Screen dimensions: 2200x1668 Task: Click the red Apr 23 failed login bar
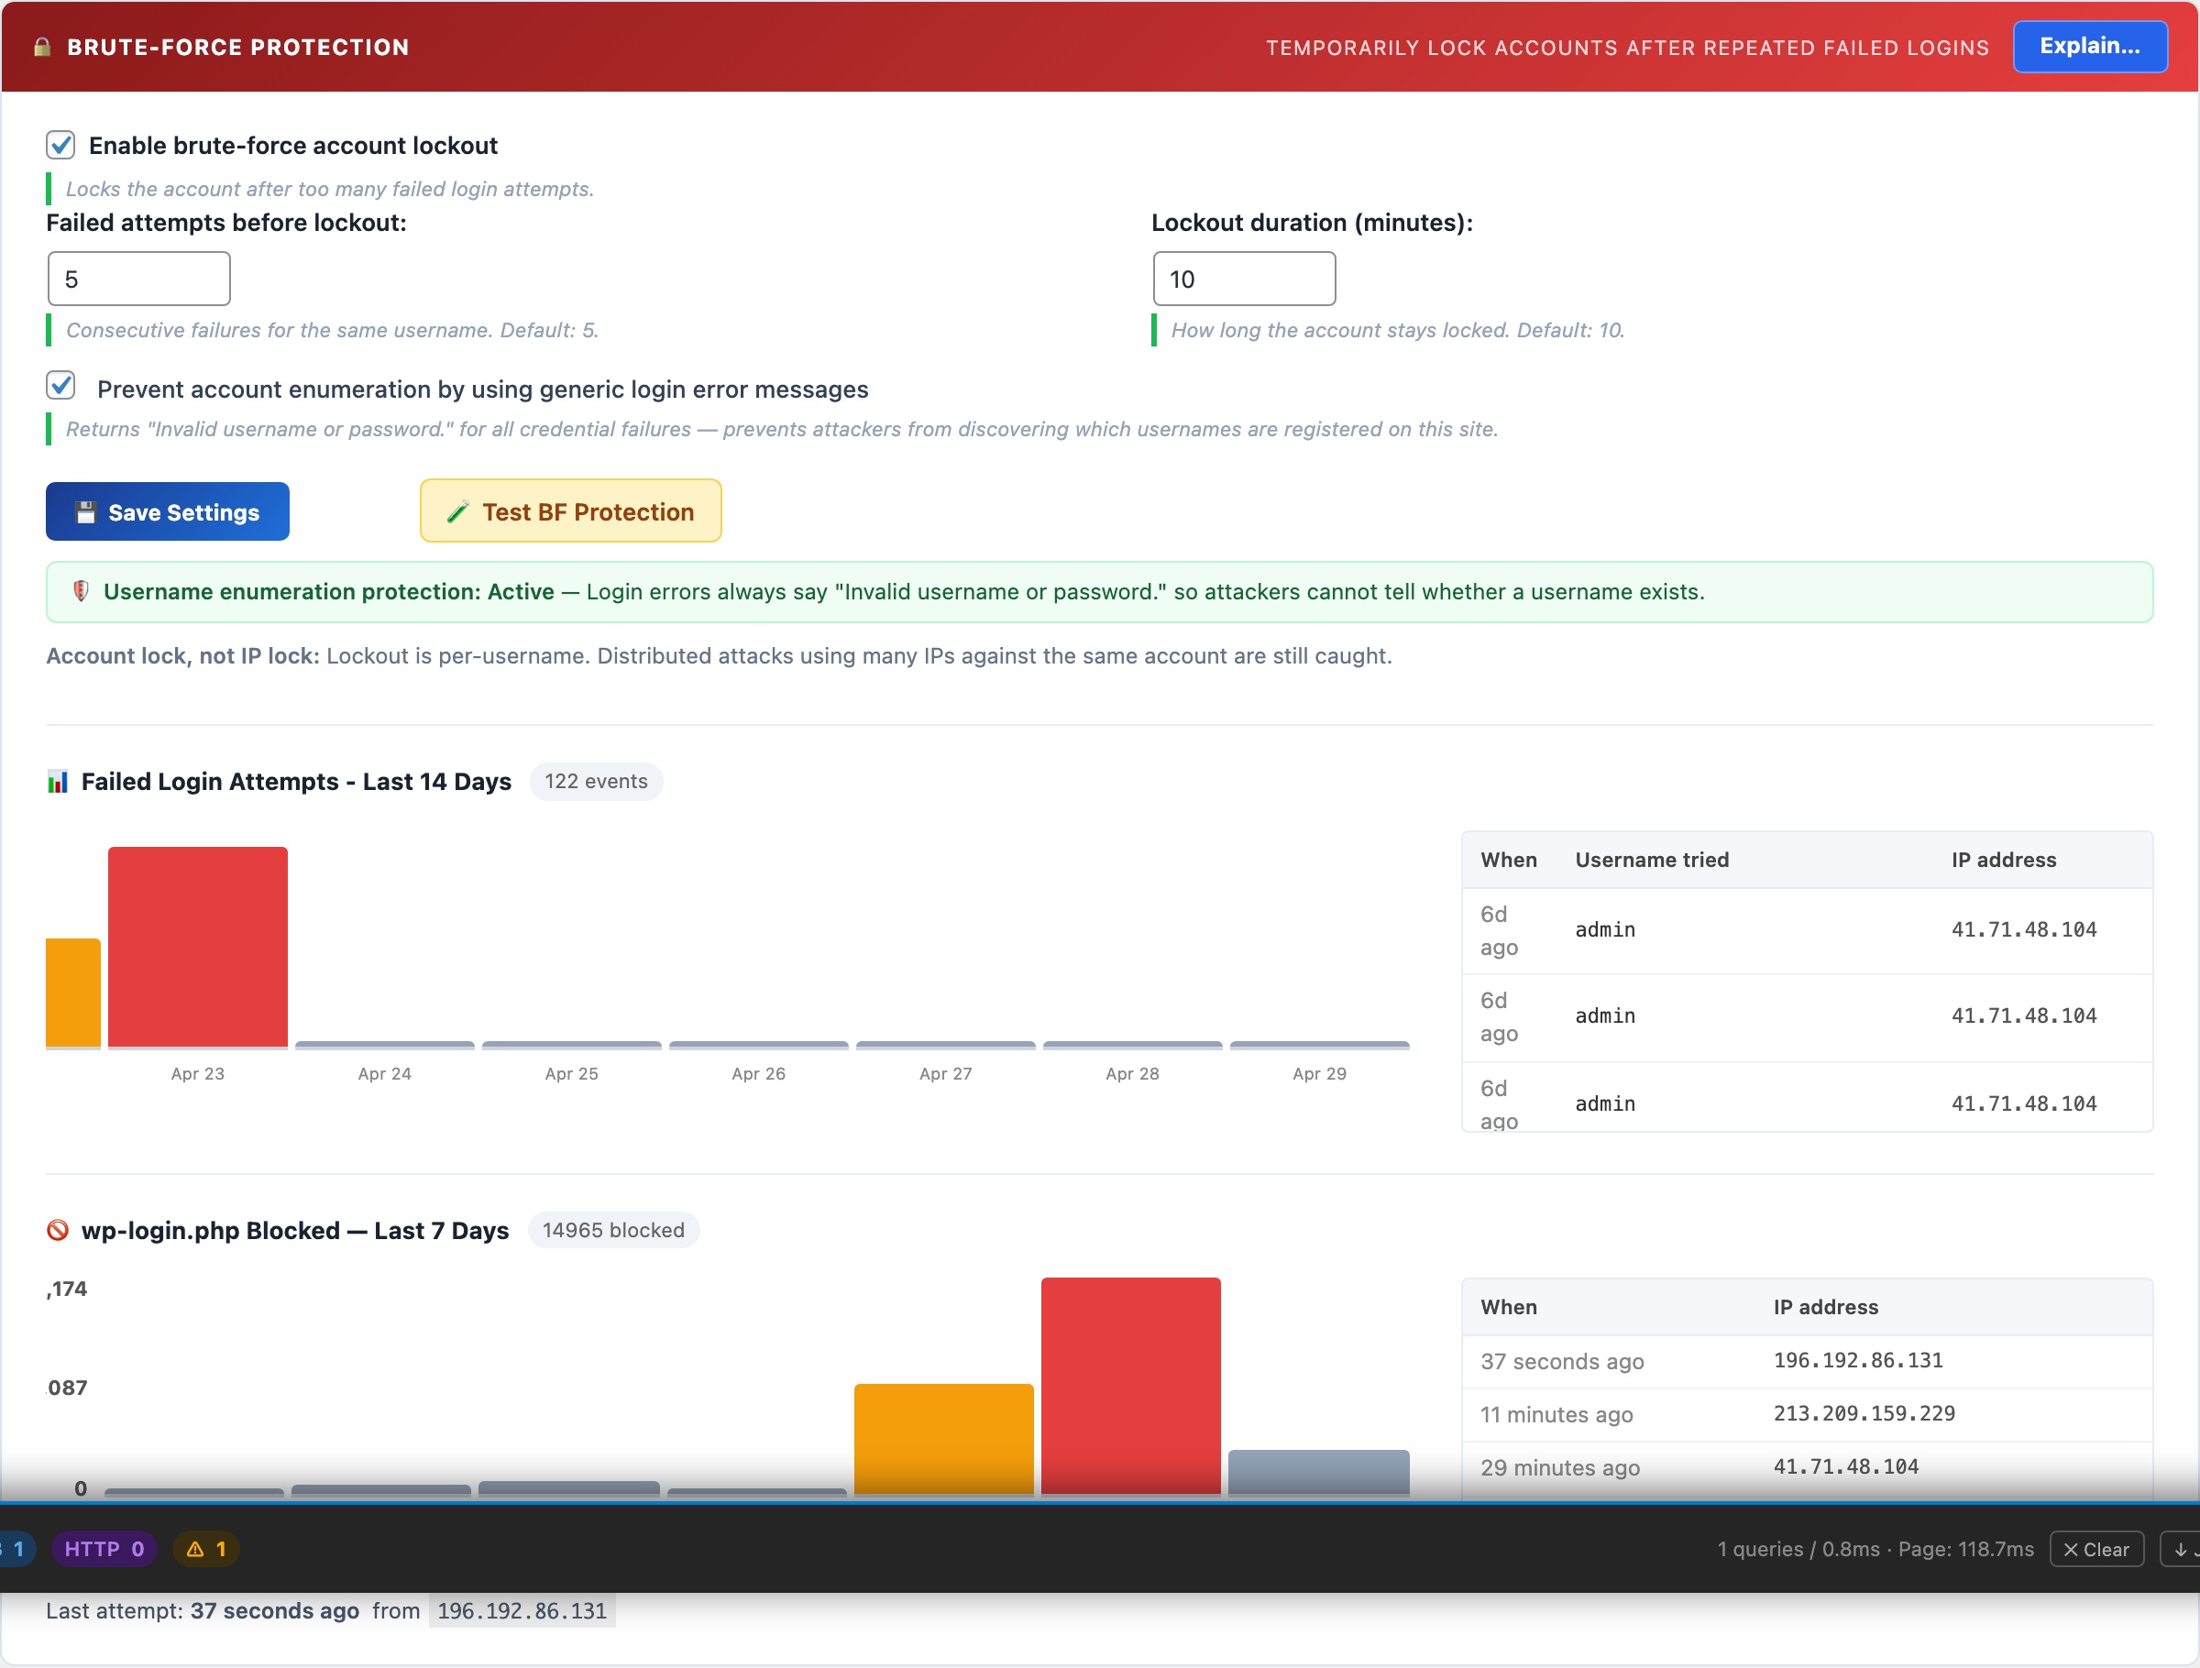[198, 946]
